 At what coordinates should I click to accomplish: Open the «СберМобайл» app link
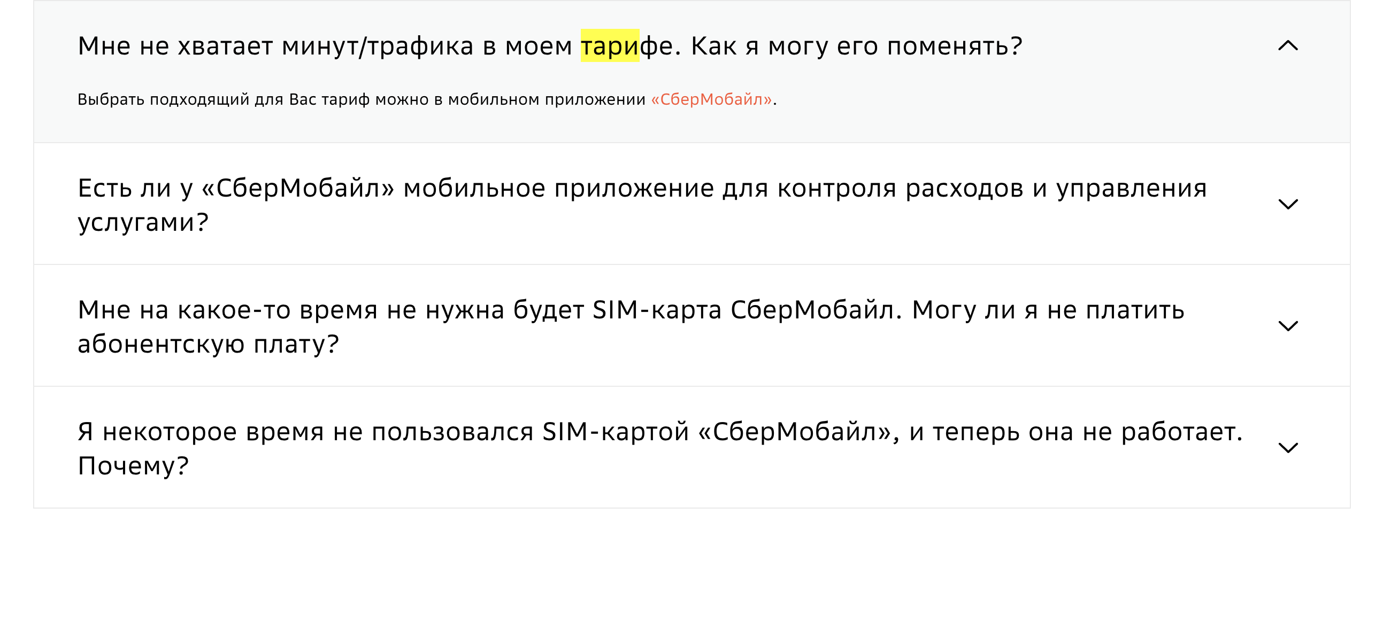[x=710, y=99]
